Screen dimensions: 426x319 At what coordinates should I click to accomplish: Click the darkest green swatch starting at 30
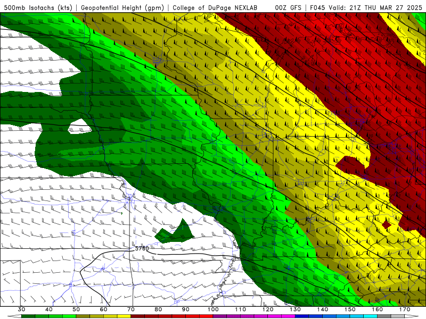point(28,316)
